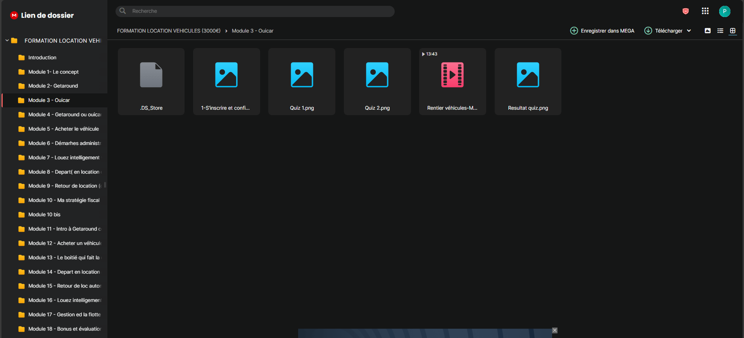
Task: Switch to image gallery view
Action: (708, 31)
